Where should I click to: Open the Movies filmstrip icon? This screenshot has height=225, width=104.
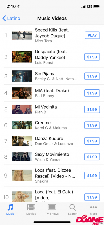pos(31,208)
